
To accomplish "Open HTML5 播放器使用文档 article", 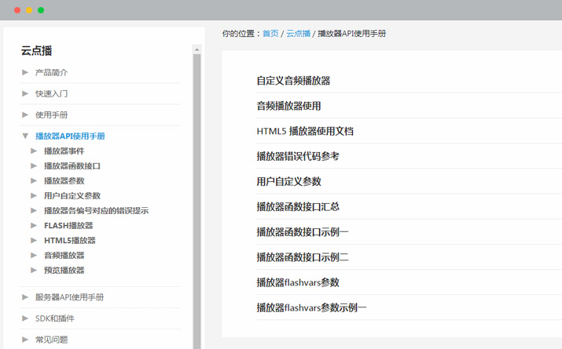I will click(x=305, y=131).
